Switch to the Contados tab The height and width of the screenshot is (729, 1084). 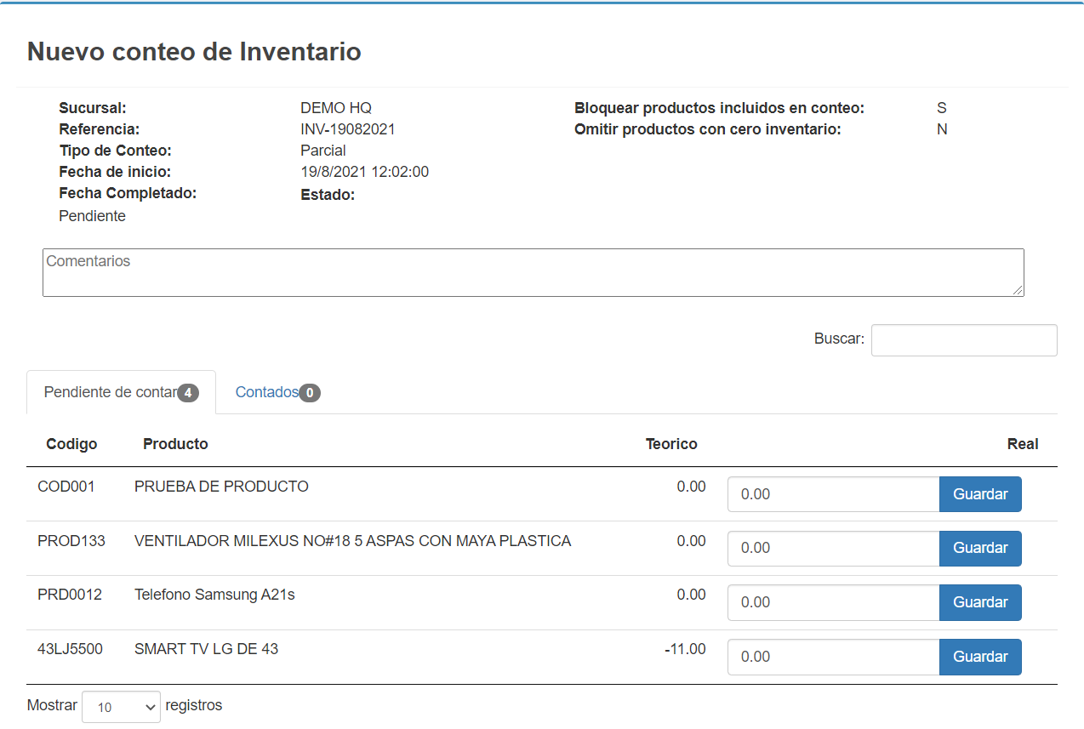[268, 392]
